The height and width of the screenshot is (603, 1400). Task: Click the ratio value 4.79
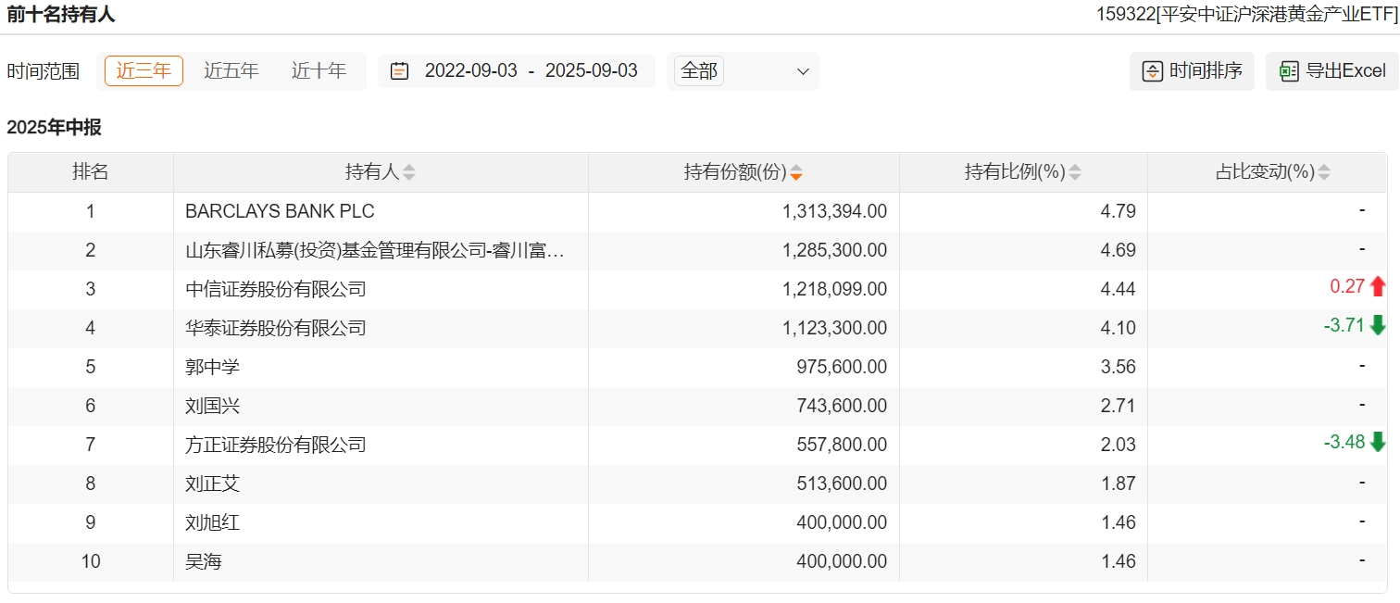point(1119,211)
